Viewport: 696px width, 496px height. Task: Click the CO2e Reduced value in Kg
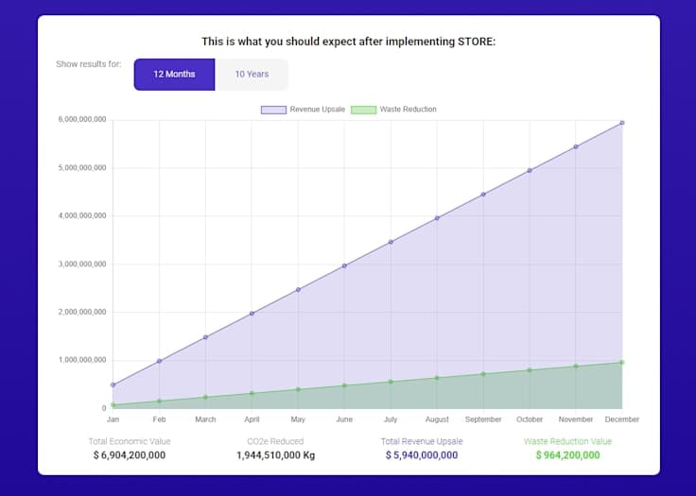[x=275, y=455]
